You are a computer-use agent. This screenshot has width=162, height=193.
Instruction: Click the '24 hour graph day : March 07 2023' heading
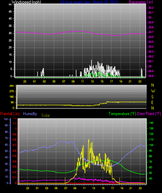click(x=89, y=2)
